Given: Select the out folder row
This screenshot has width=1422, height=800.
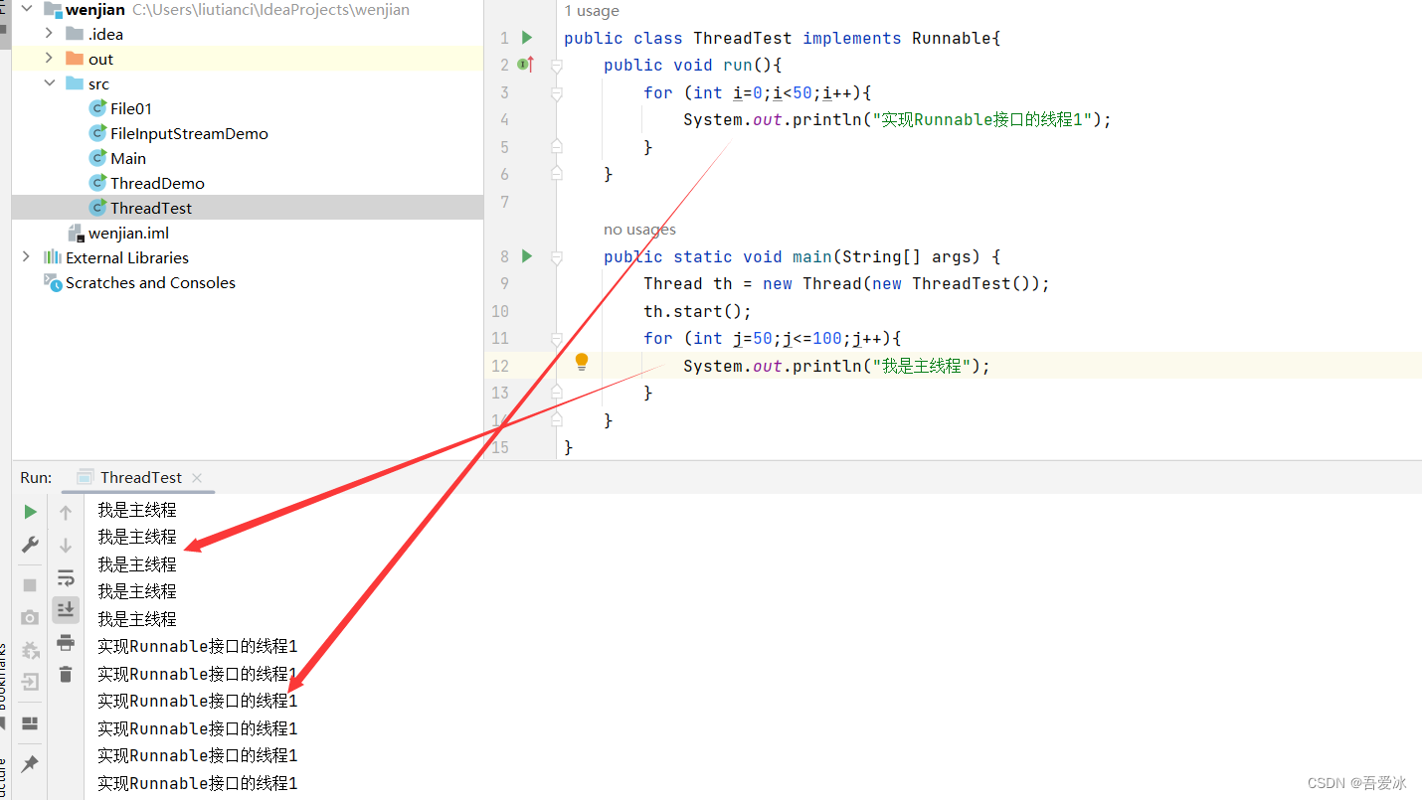Looking at the screenshot, I should click(247, 59).
